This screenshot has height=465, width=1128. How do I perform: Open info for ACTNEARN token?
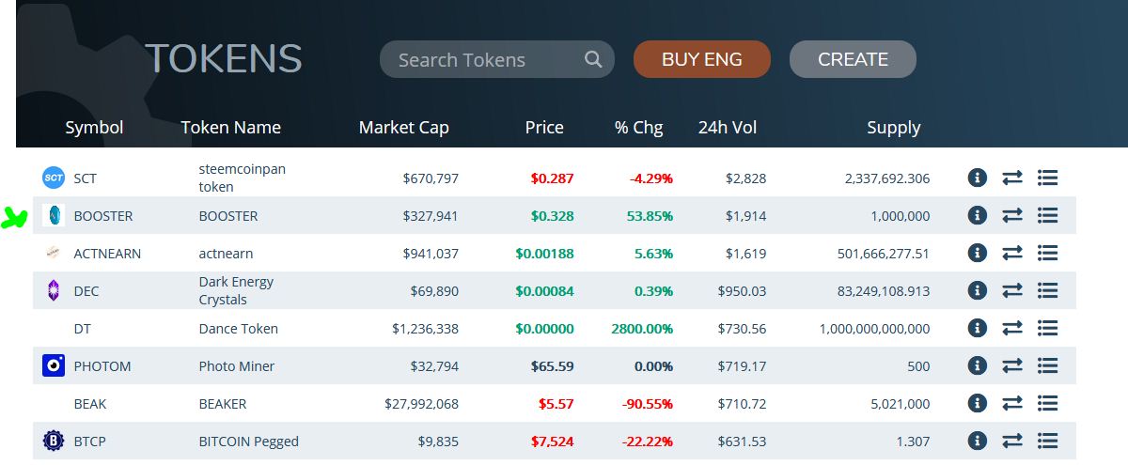coord(978,253)
